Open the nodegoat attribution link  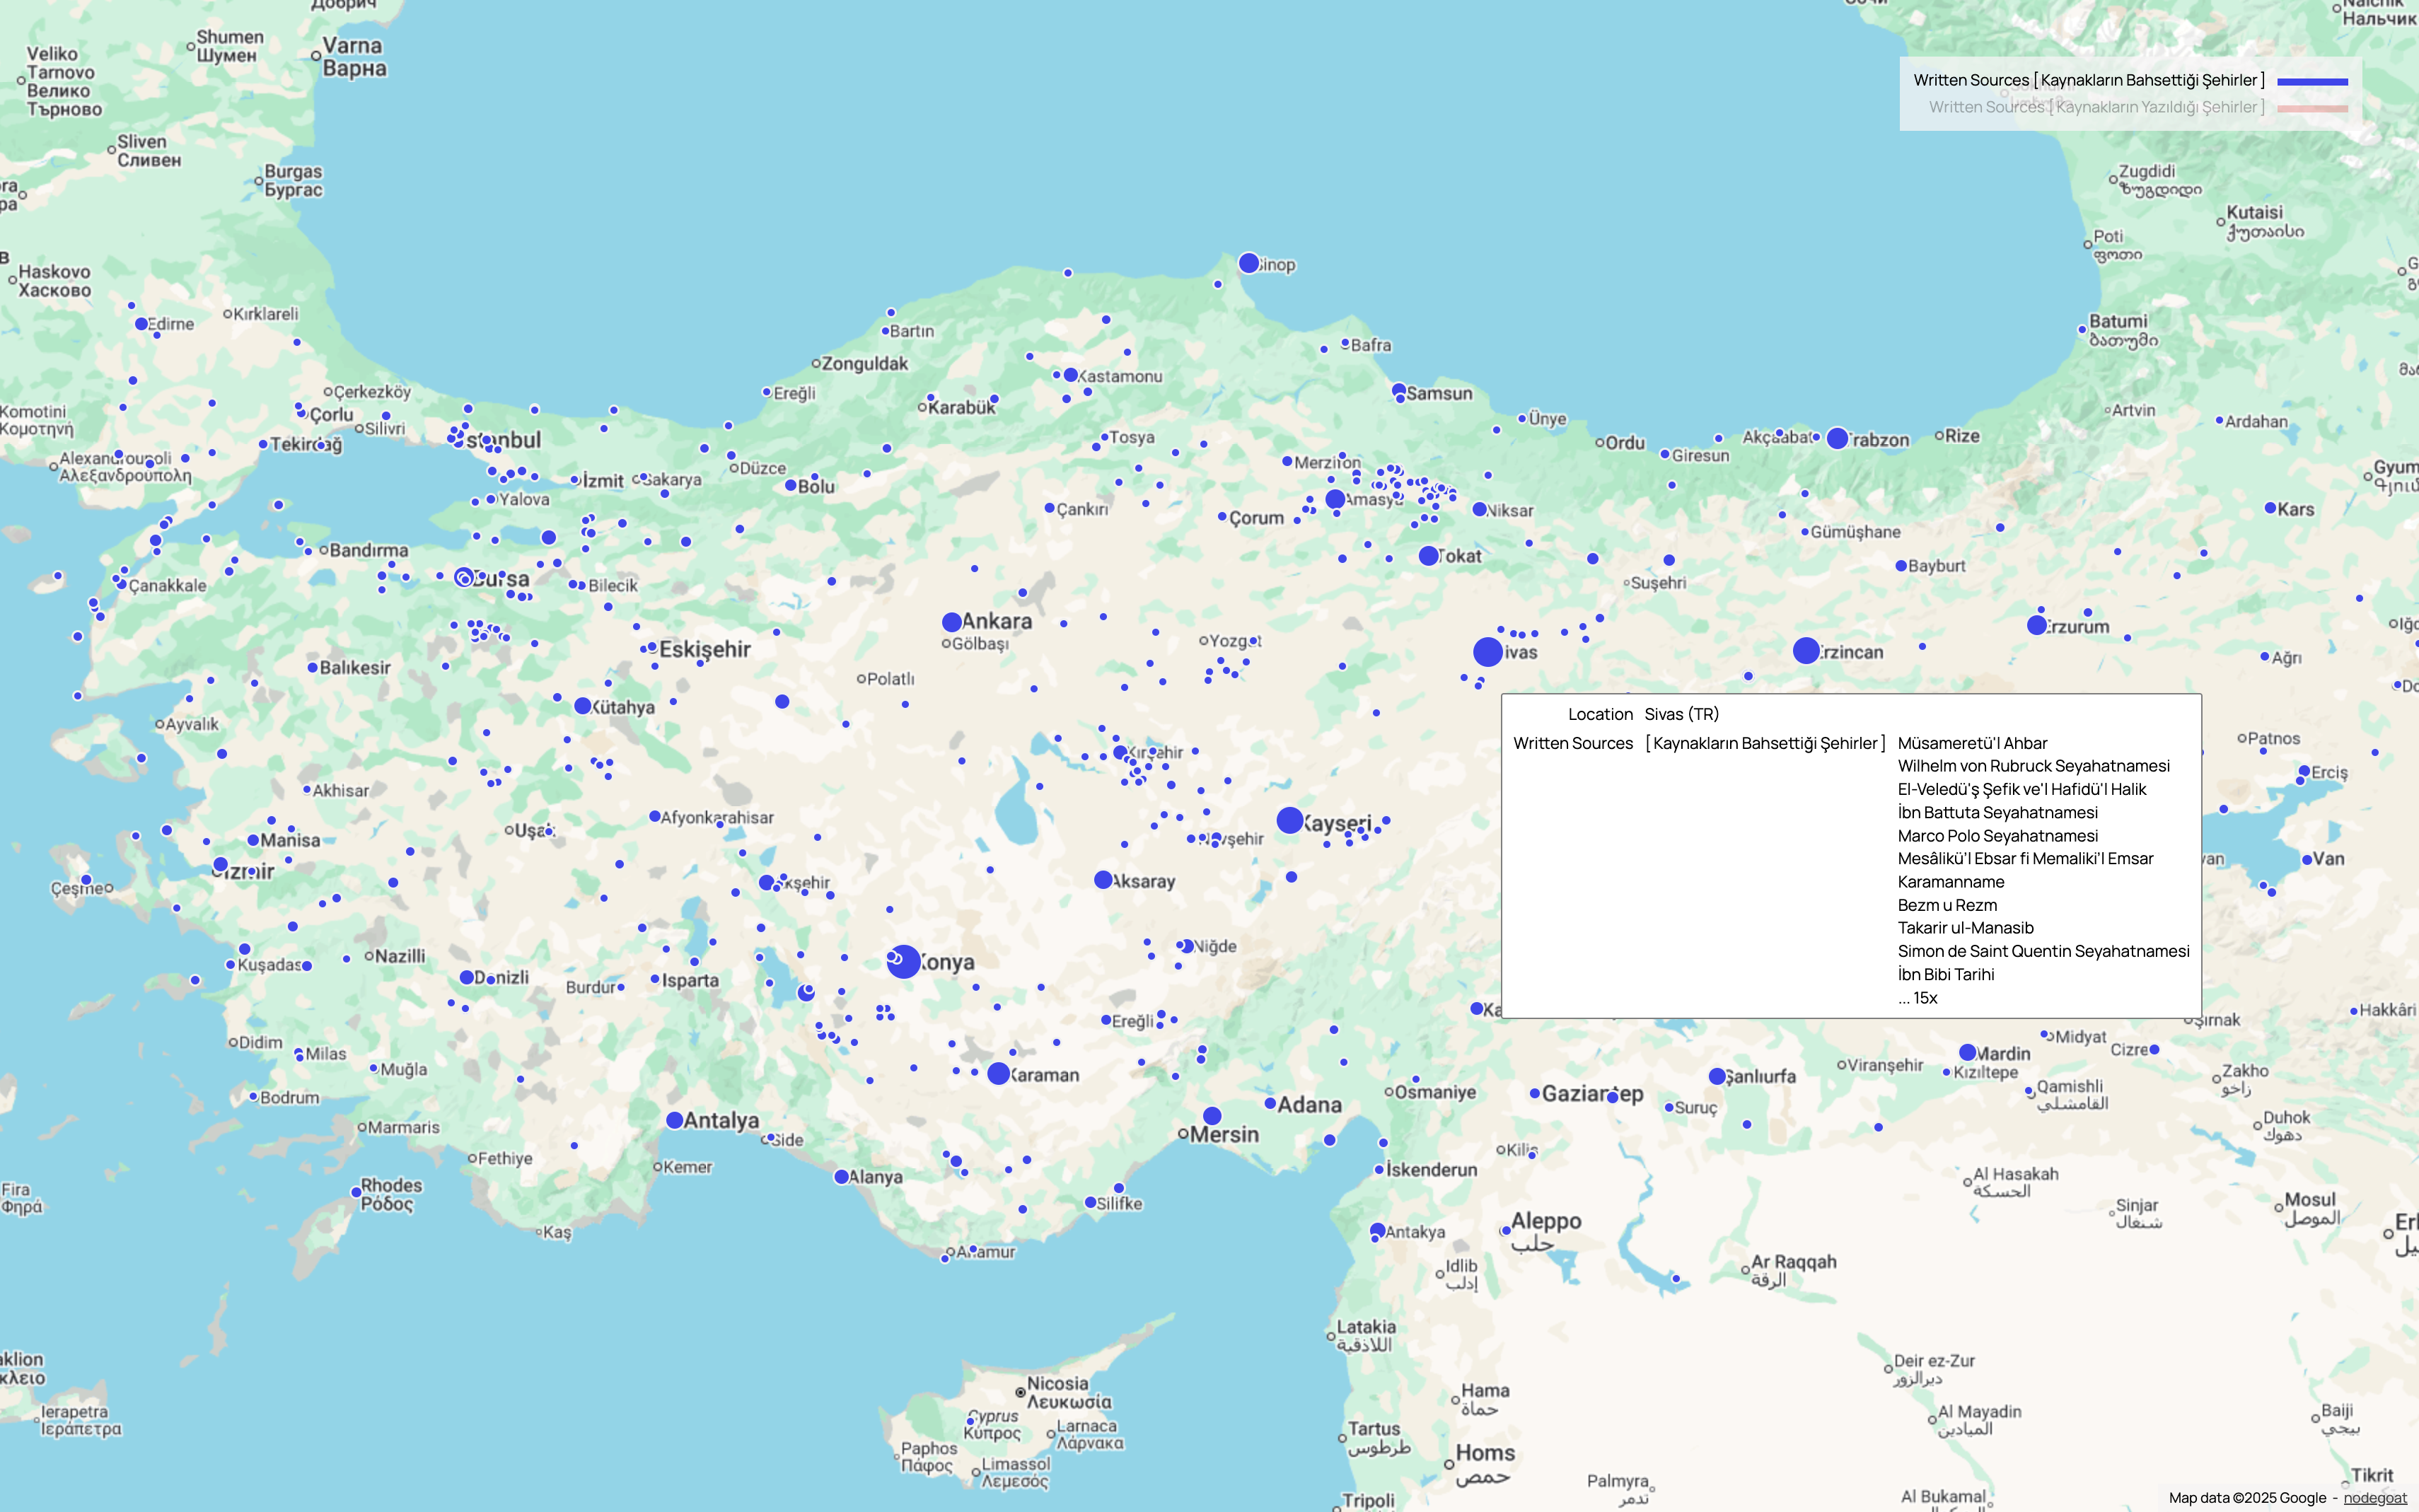coord(2375,1498)
